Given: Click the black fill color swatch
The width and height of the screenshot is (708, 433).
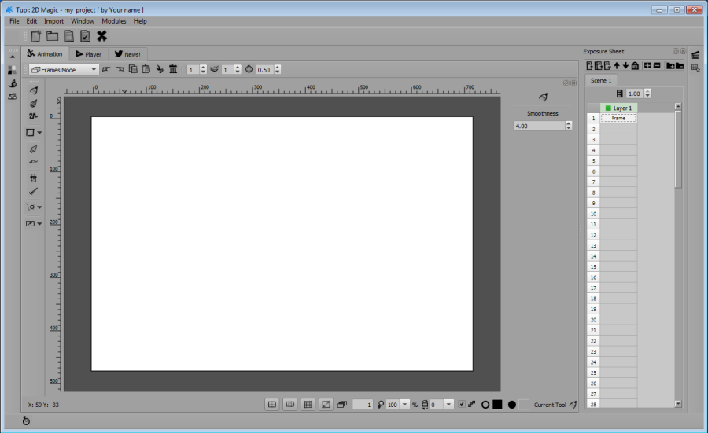Looking at the screenshot, I should 497,404.
